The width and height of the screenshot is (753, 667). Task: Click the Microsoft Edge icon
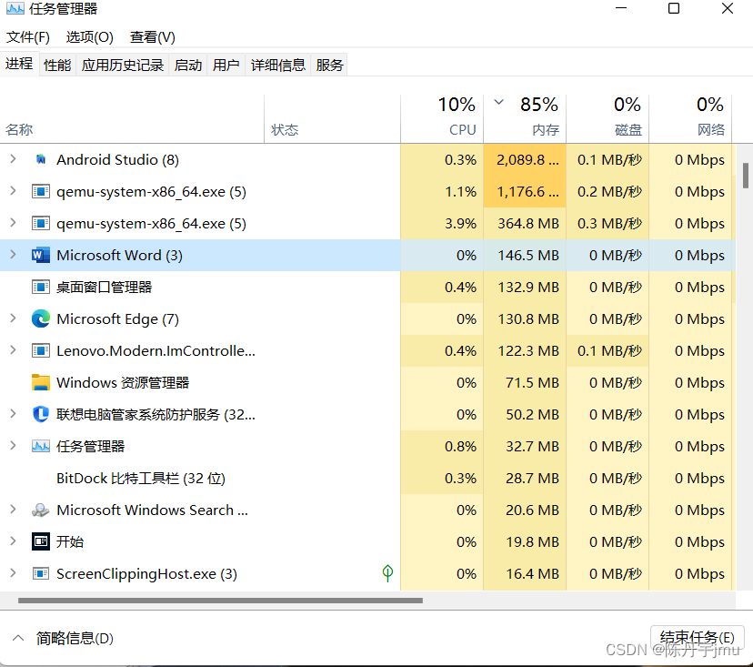(x=41, y=319)
